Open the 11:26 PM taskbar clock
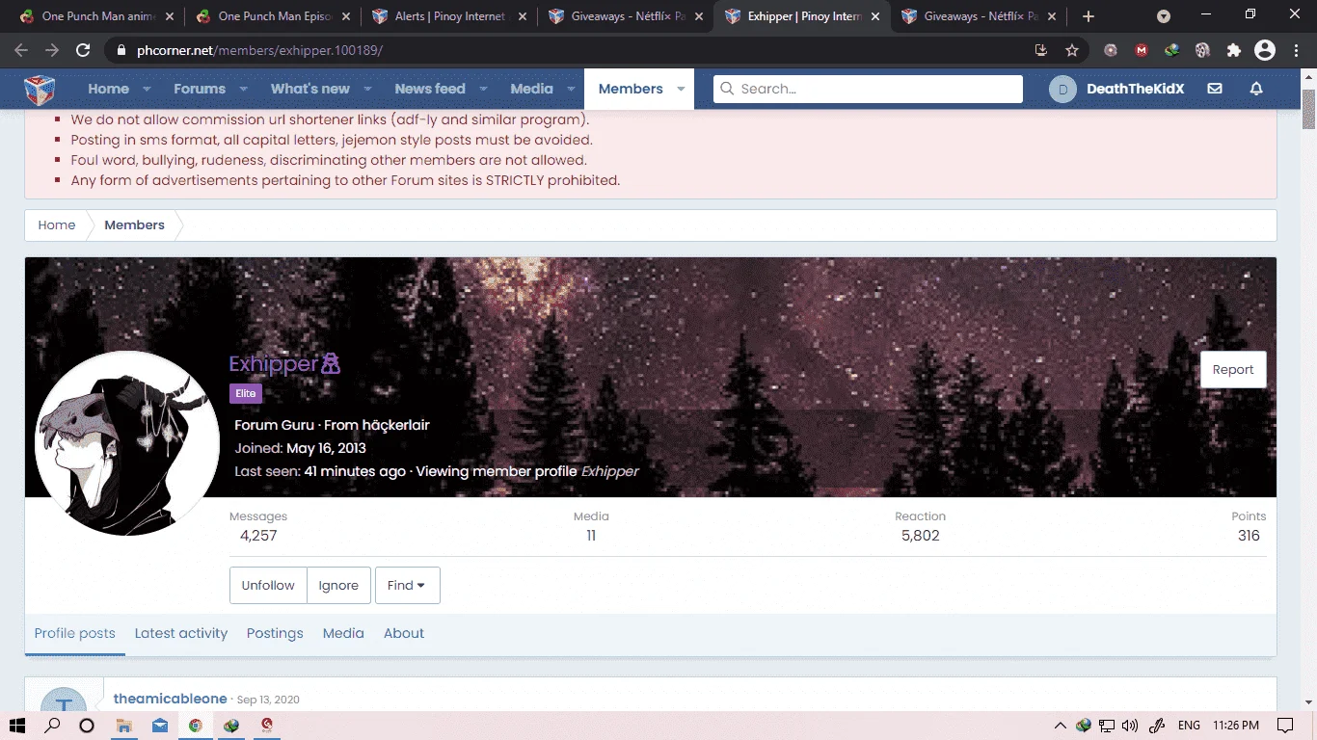The width and height of the screenshot is (1317, 740). [1237, 726]
